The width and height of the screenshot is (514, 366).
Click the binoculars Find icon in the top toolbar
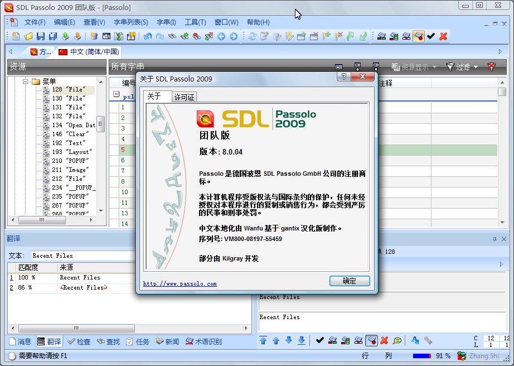172,36
